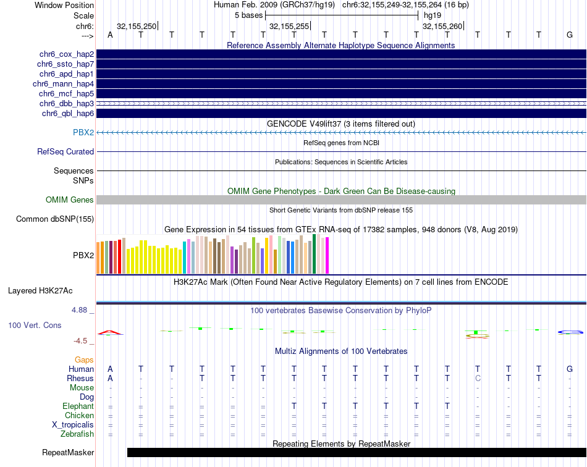The height and width of the screenshot is (467, 587).
Task: Select the Human alignment row label
Action: (x=81, y=369)
